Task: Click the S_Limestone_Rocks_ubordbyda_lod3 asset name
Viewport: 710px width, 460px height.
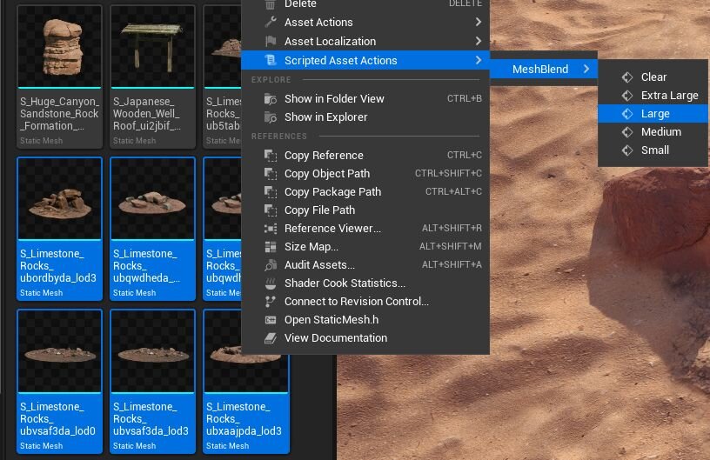Action: click(x=58, y=266)
